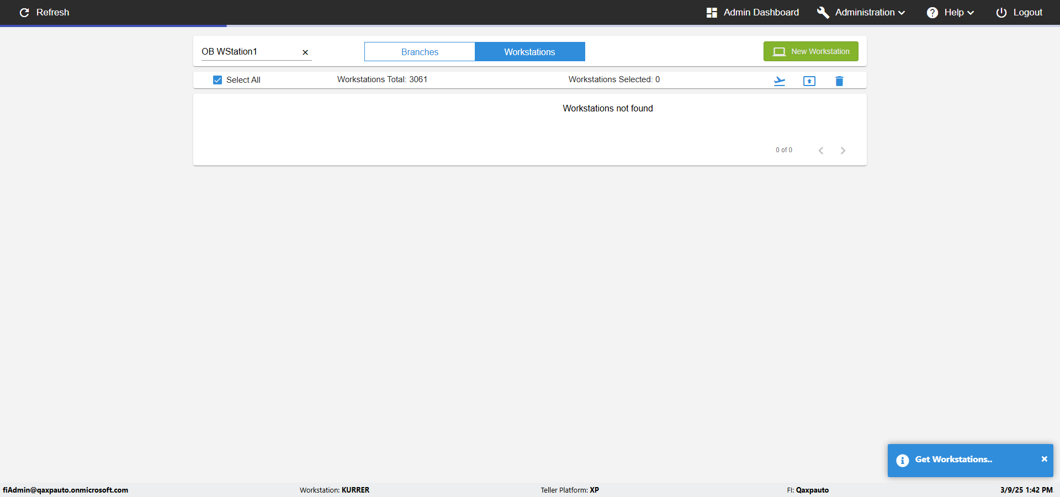Image resolution: width=1060 pixels, height=497 pixels.
Task: Click the 3/9/25 1:42 PM timestamp
Action: tap(1026, 490)
